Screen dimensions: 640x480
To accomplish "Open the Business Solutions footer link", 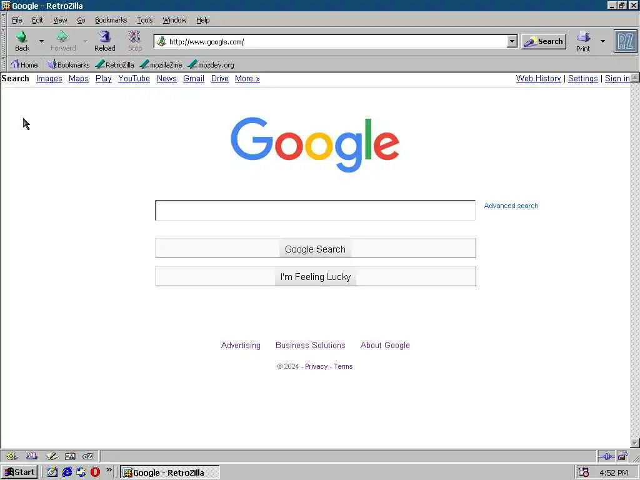I will tap(310, 345).
